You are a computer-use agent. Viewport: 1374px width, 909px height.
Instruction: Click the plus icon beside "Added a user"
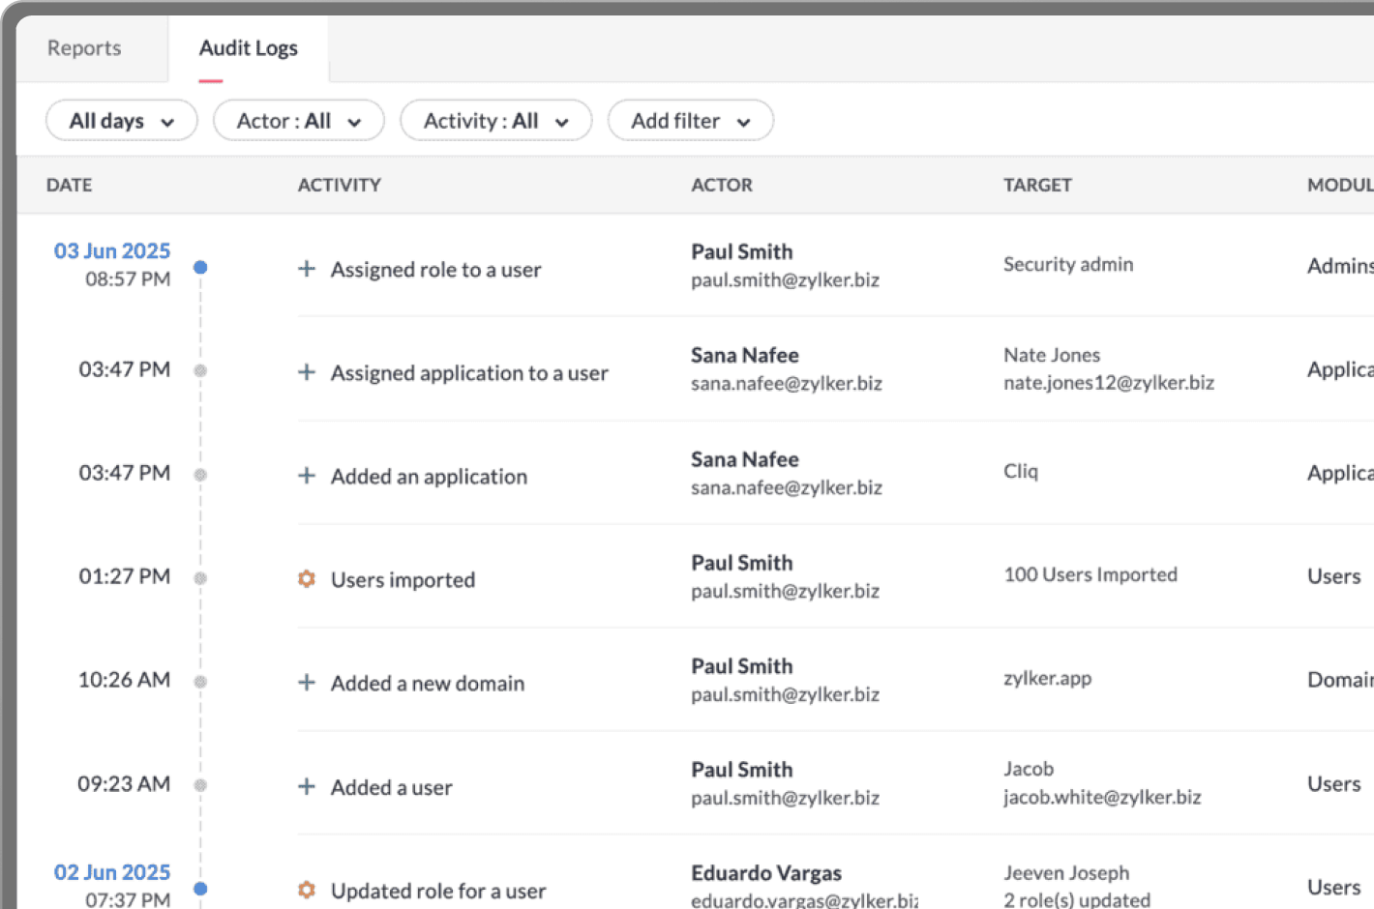[x=306, y=788]
